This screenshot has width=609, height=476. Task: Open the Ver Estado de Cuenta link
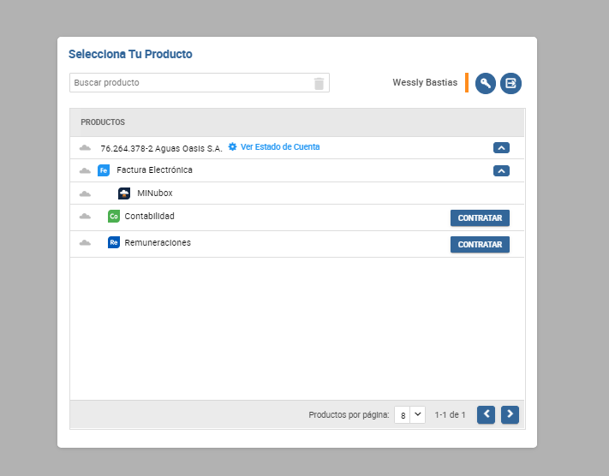279,147
